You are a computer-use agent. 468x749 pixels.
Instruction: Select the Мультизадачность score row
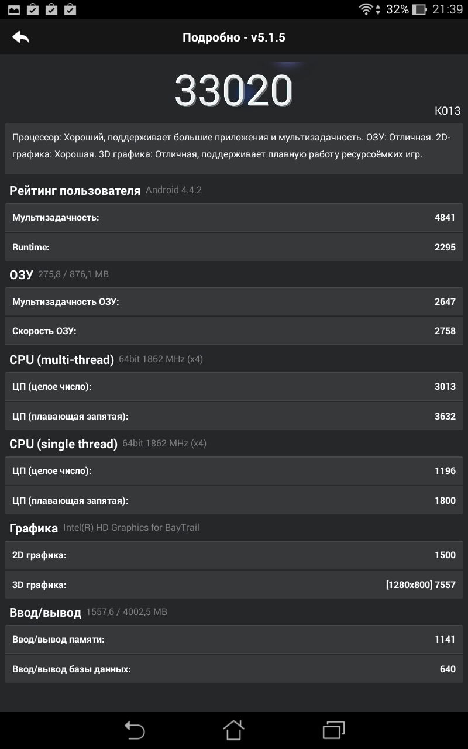click(x=234, y=218)
